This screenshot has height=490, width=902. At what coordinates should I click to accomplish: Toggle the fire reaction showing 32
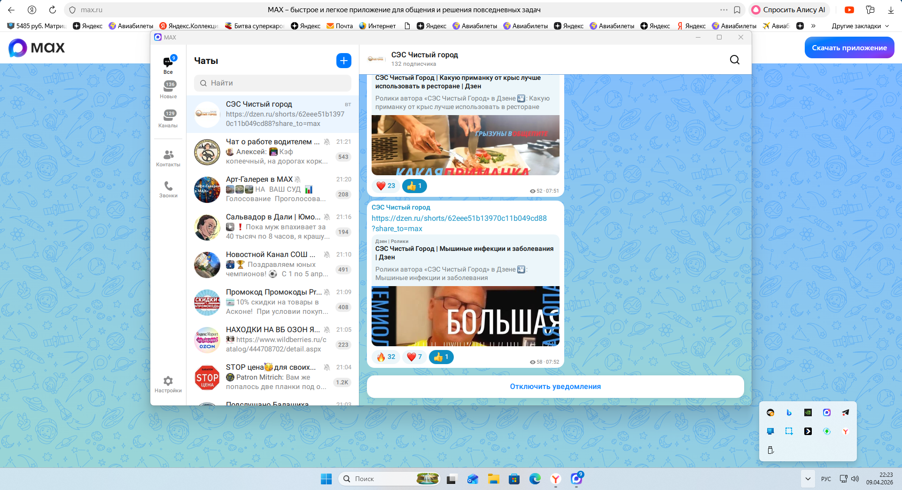386,357
